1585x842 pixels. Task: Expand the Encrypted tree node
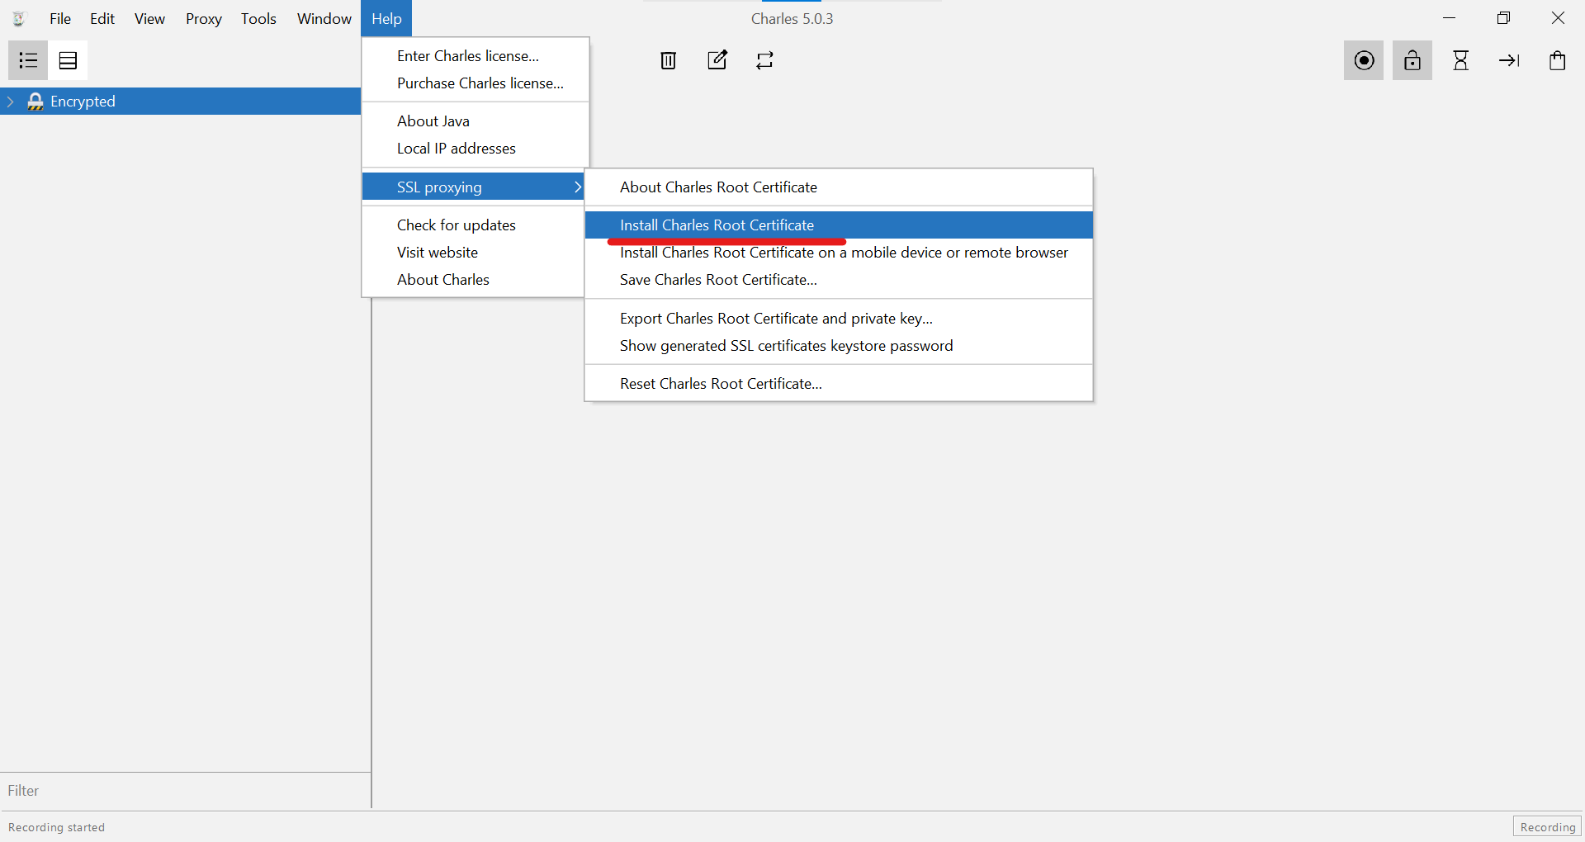(11, 102)
